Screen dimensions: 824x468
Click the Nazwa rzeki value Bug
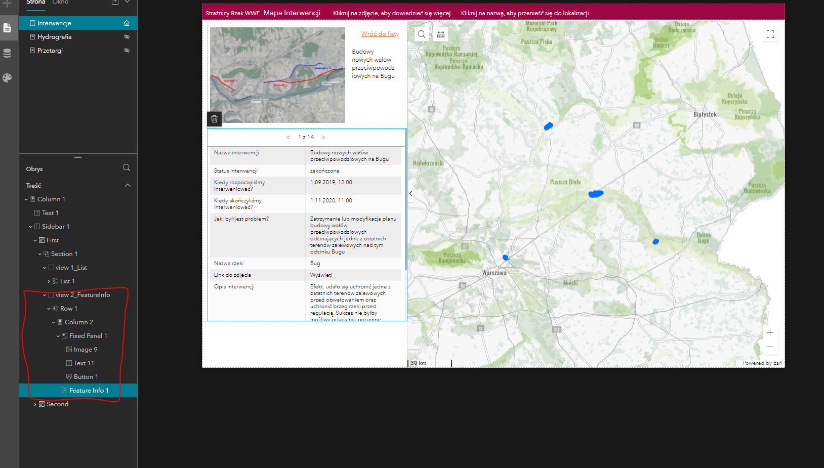[315, 264]
